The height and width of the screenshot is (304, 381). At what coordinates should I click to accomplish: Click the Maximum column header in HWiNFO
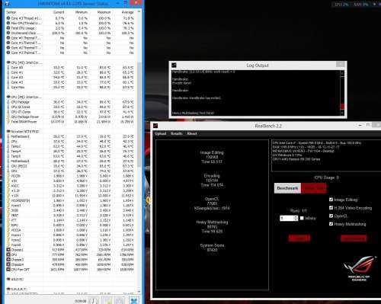(104, 12)
